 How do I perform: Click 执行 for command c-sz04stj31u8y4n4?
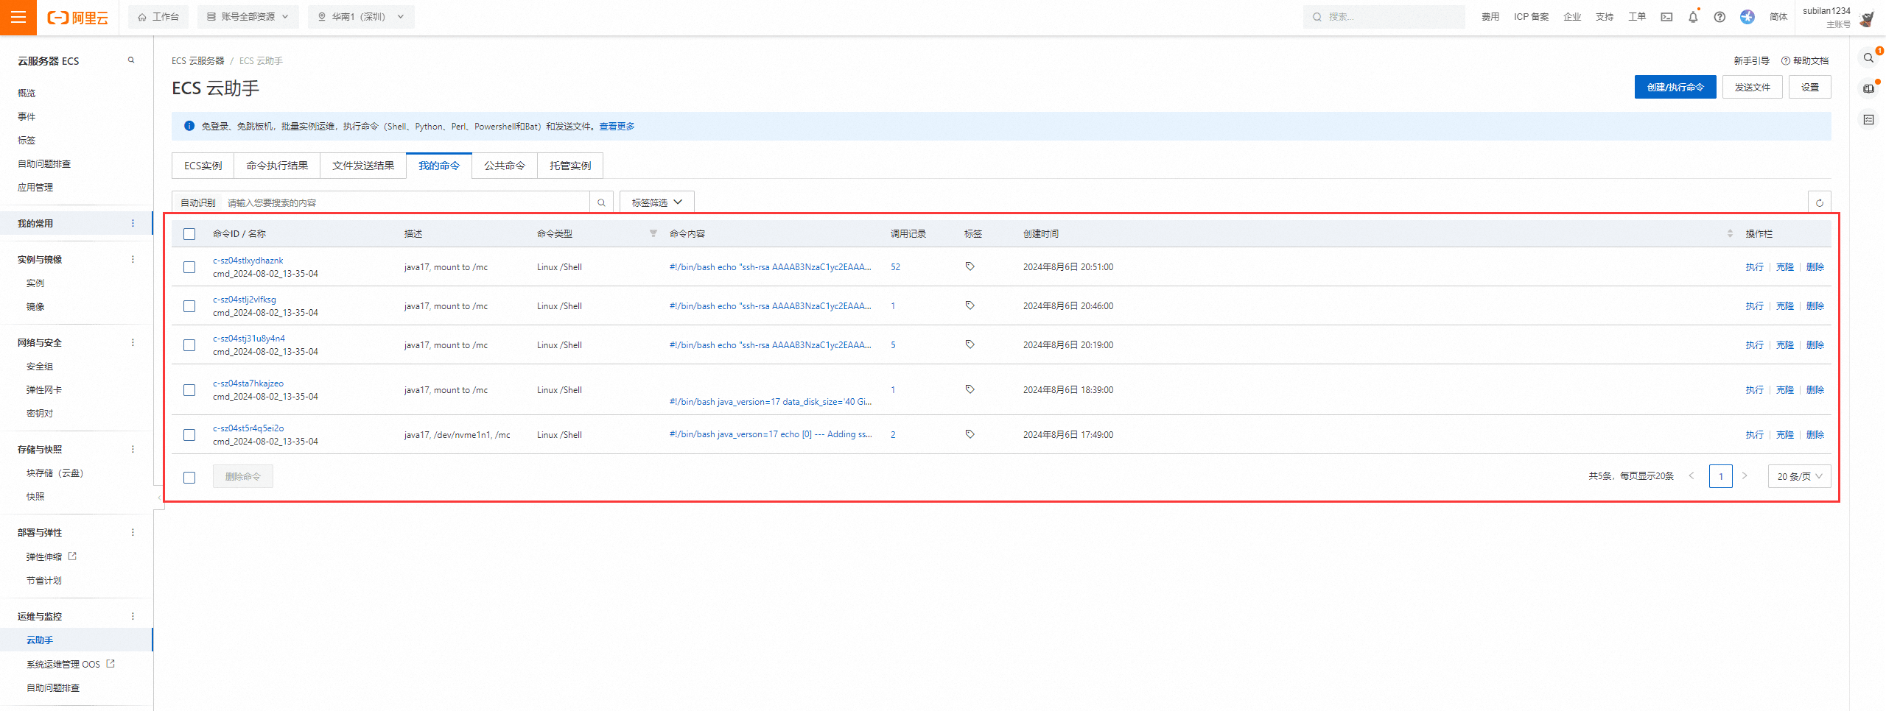[1754, 345]
